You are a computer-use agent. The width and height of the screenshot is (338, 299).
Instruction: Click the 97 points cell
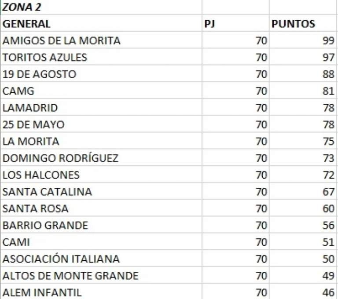point(328,58)
